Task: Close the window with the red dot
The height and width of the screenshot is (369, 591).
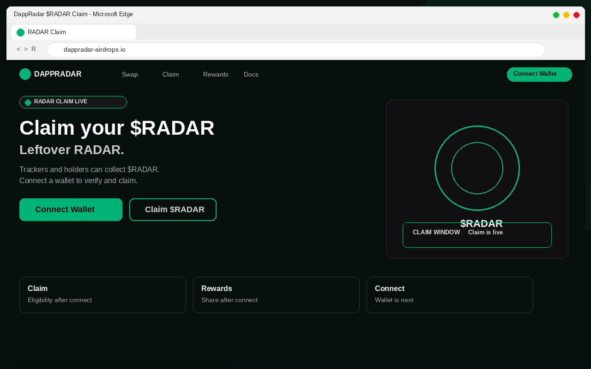Action: pyautogui.click(x=576, y=15)
